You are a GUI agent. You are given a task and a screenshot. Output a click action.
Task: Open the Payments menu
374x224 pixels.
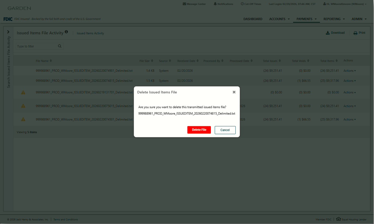tap(306, 19)
